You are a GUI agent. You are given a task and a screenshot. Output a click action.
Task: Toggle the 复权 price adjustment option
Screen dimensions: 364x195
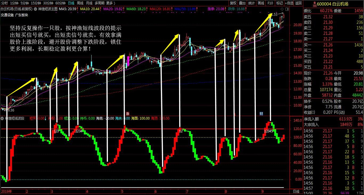[x=233, y=3]
